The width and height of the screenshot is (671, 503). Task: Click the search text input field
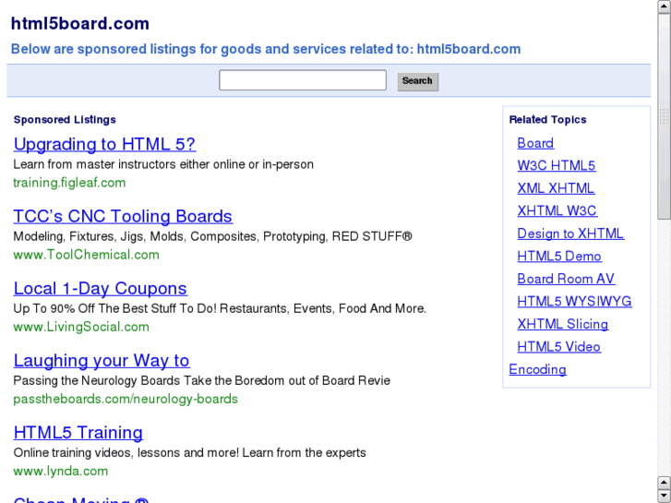point(303,80)
